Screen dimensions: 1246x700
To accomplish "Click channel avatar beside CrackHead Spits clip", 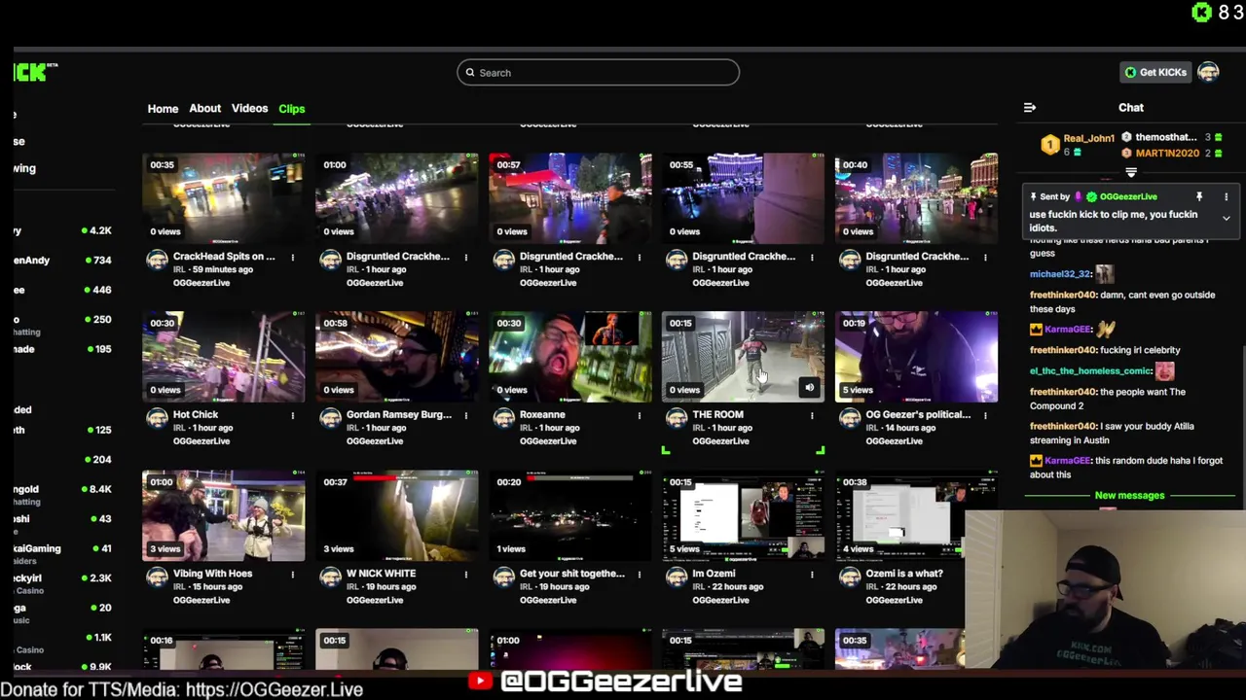I will coord(157,260).
